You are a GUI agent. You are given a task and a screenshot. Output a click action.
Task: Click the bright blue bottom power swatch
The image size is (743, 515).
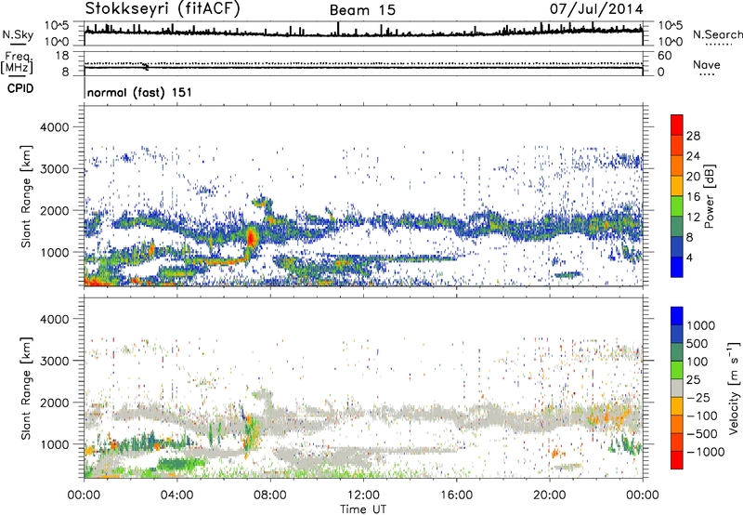[x=677, y=267]
